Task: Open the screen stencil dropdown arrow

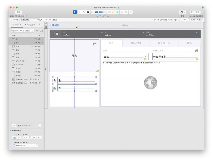Action: [x=181, y=20]
